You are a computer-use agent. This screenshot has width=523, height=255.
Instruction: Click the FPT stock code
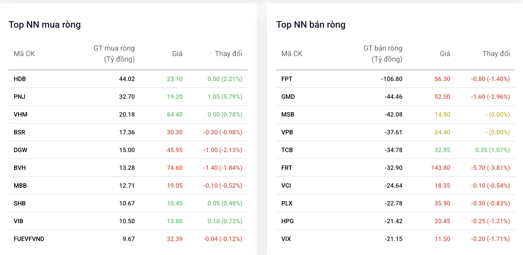[x=287, y=79]
